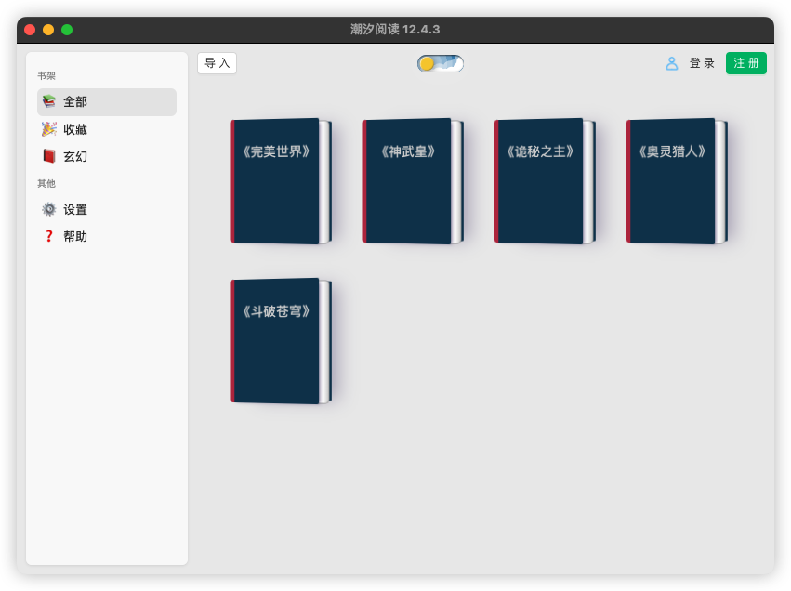
Task: Open the 帮助 help page
Action: point(76,237)
